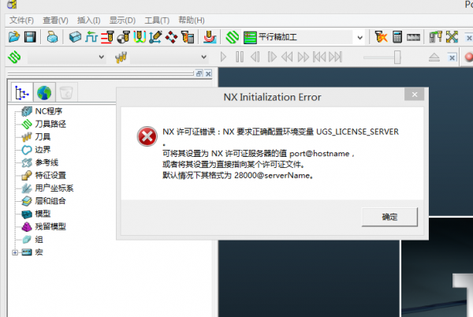The width and height of the screenshot is (473, 317).
Task: Click the Print icon in toolbar
Action: click(x=52, y=37)
